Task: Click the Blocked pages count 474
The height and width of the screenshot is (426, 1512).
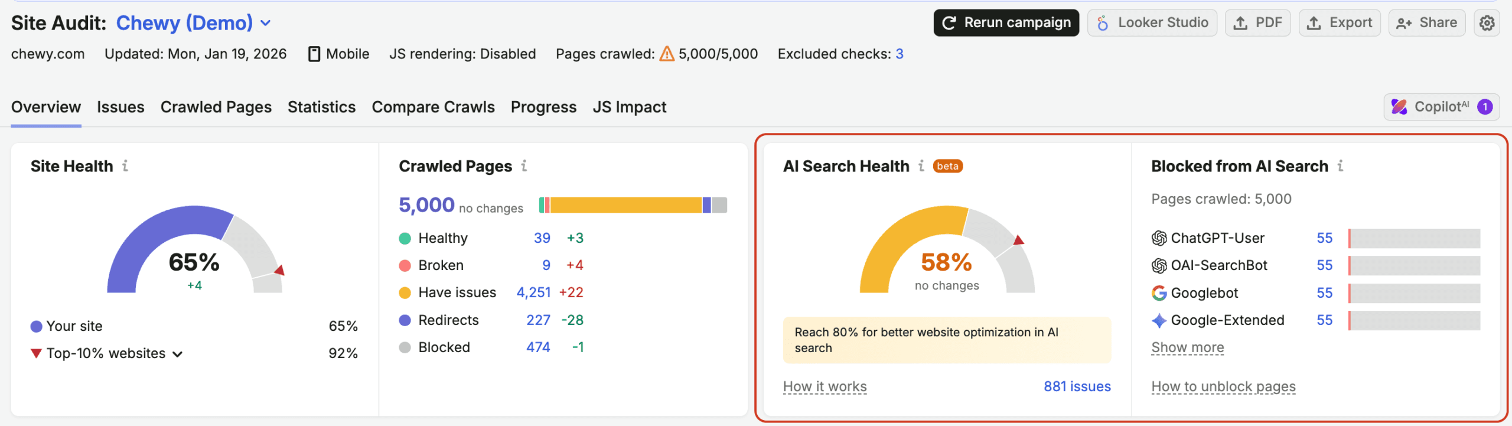Action: tap(538, 347)
